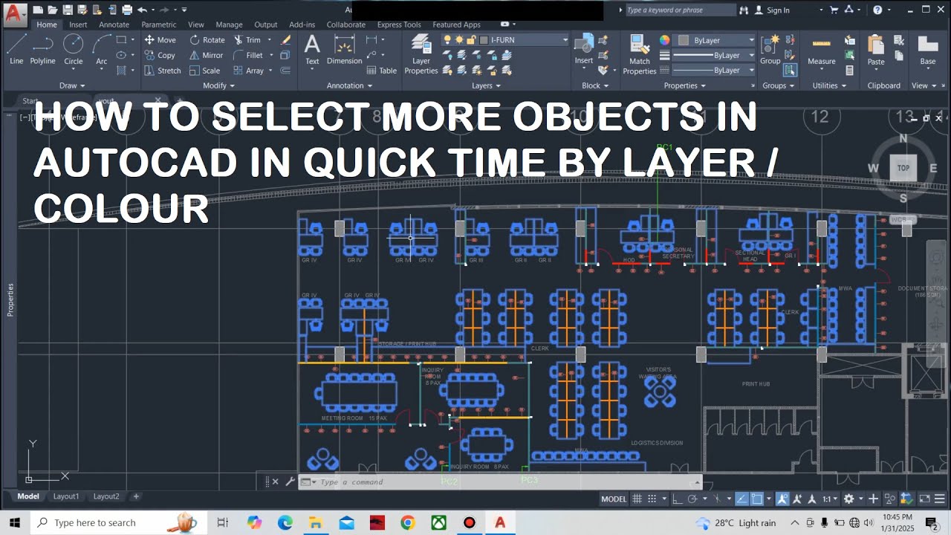Open the Annotate ribbon tab
This screenshot has height=535, width=951.
tap(114, 25)
